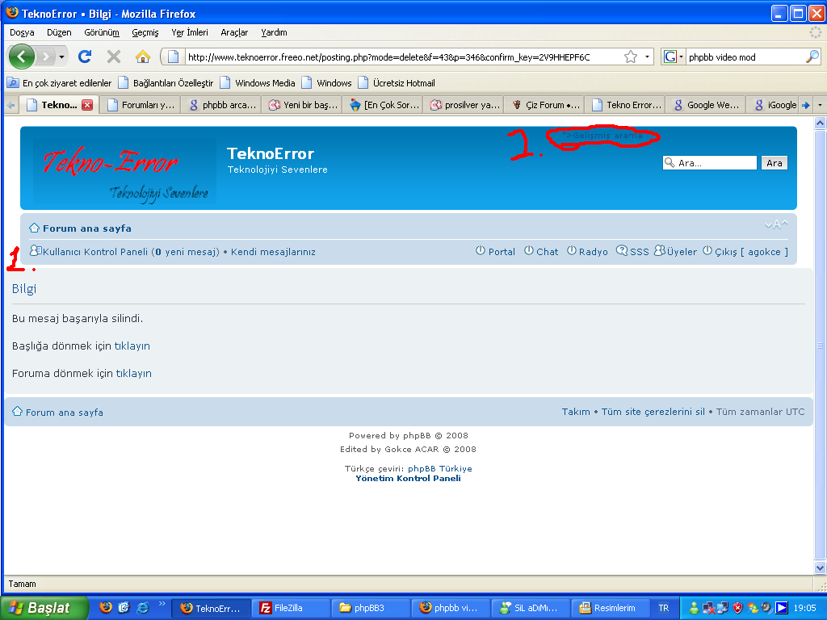Follow the tıklayın link to return to forum
The image size is (827, 620).
click(134, 373)
